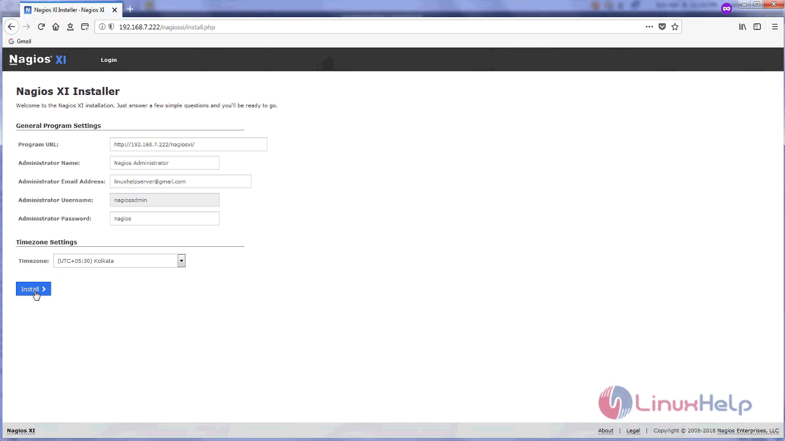Click the Nagios XI logo
The width and height of the screenshot is (785, 441).
[x=37, y=59]
